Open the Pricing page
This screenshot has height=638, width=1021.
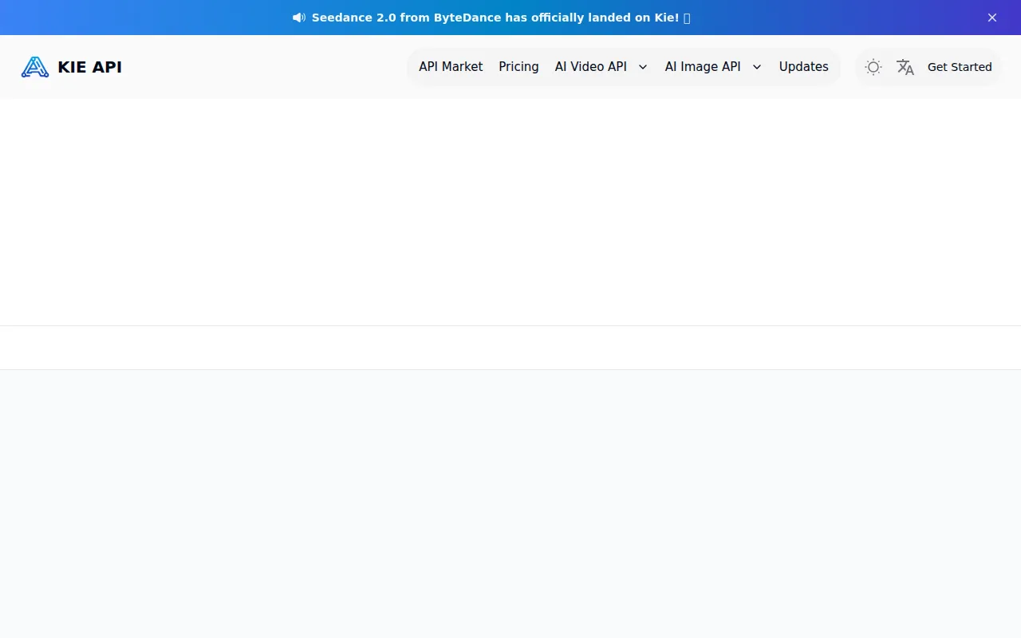(518, 67)
